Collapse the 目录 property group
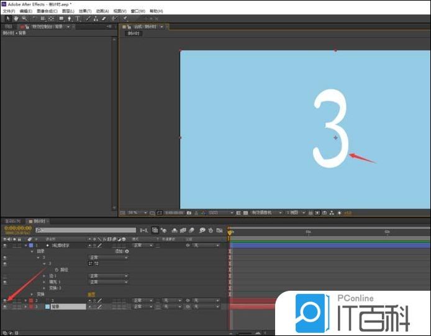Viewport: 431px width, 336px height. [32, 252]
